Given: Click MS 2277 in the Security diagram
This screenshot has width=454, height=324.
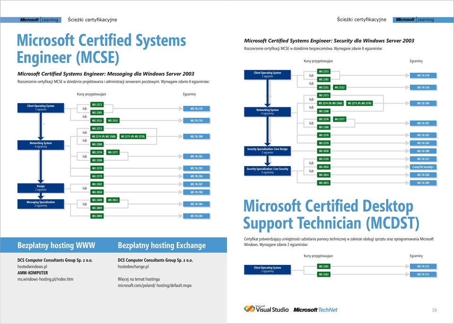Looking at the screenshot, I should coord(340,119).
